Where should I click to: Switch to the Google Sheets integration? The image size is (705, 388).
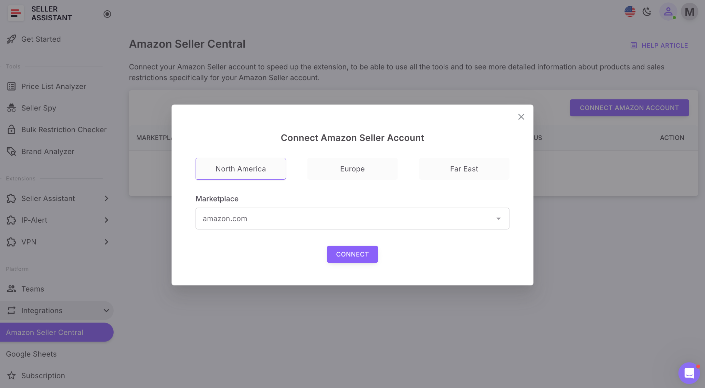(x=31, y=354)
